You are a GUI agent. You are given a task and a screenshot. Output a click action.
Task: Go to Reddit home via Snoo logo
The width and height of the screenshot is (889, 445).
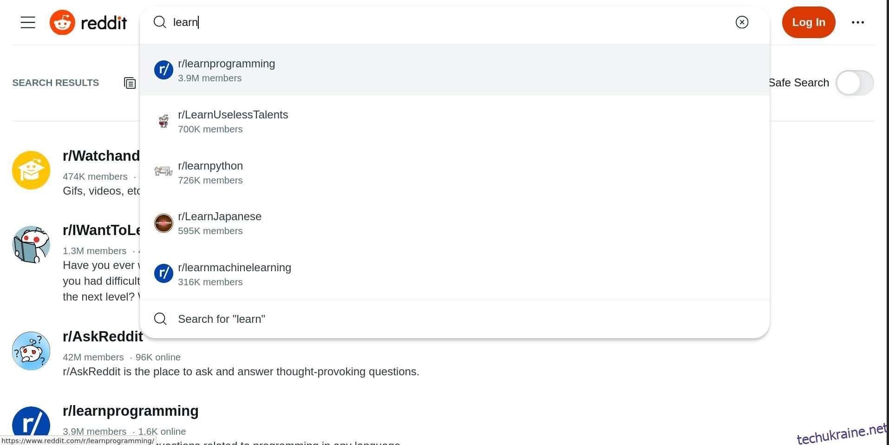[62, 22]
